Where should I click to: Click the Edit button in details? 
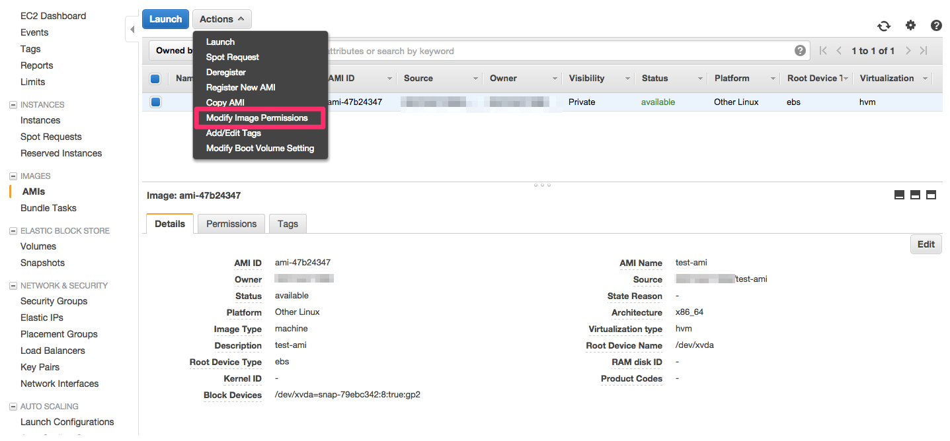pyautogui.click(x=926, y=244)
